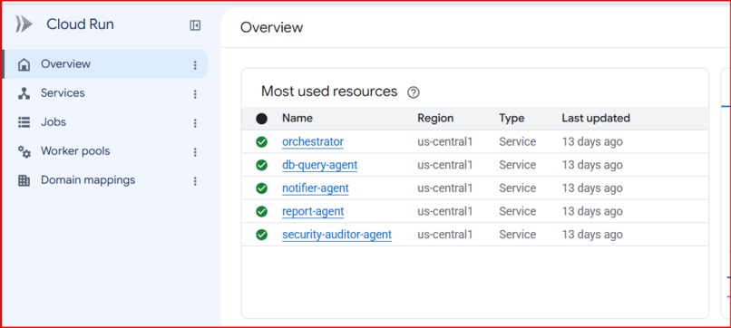Click us-central1 in the notifier-agent row

[445, 188]
